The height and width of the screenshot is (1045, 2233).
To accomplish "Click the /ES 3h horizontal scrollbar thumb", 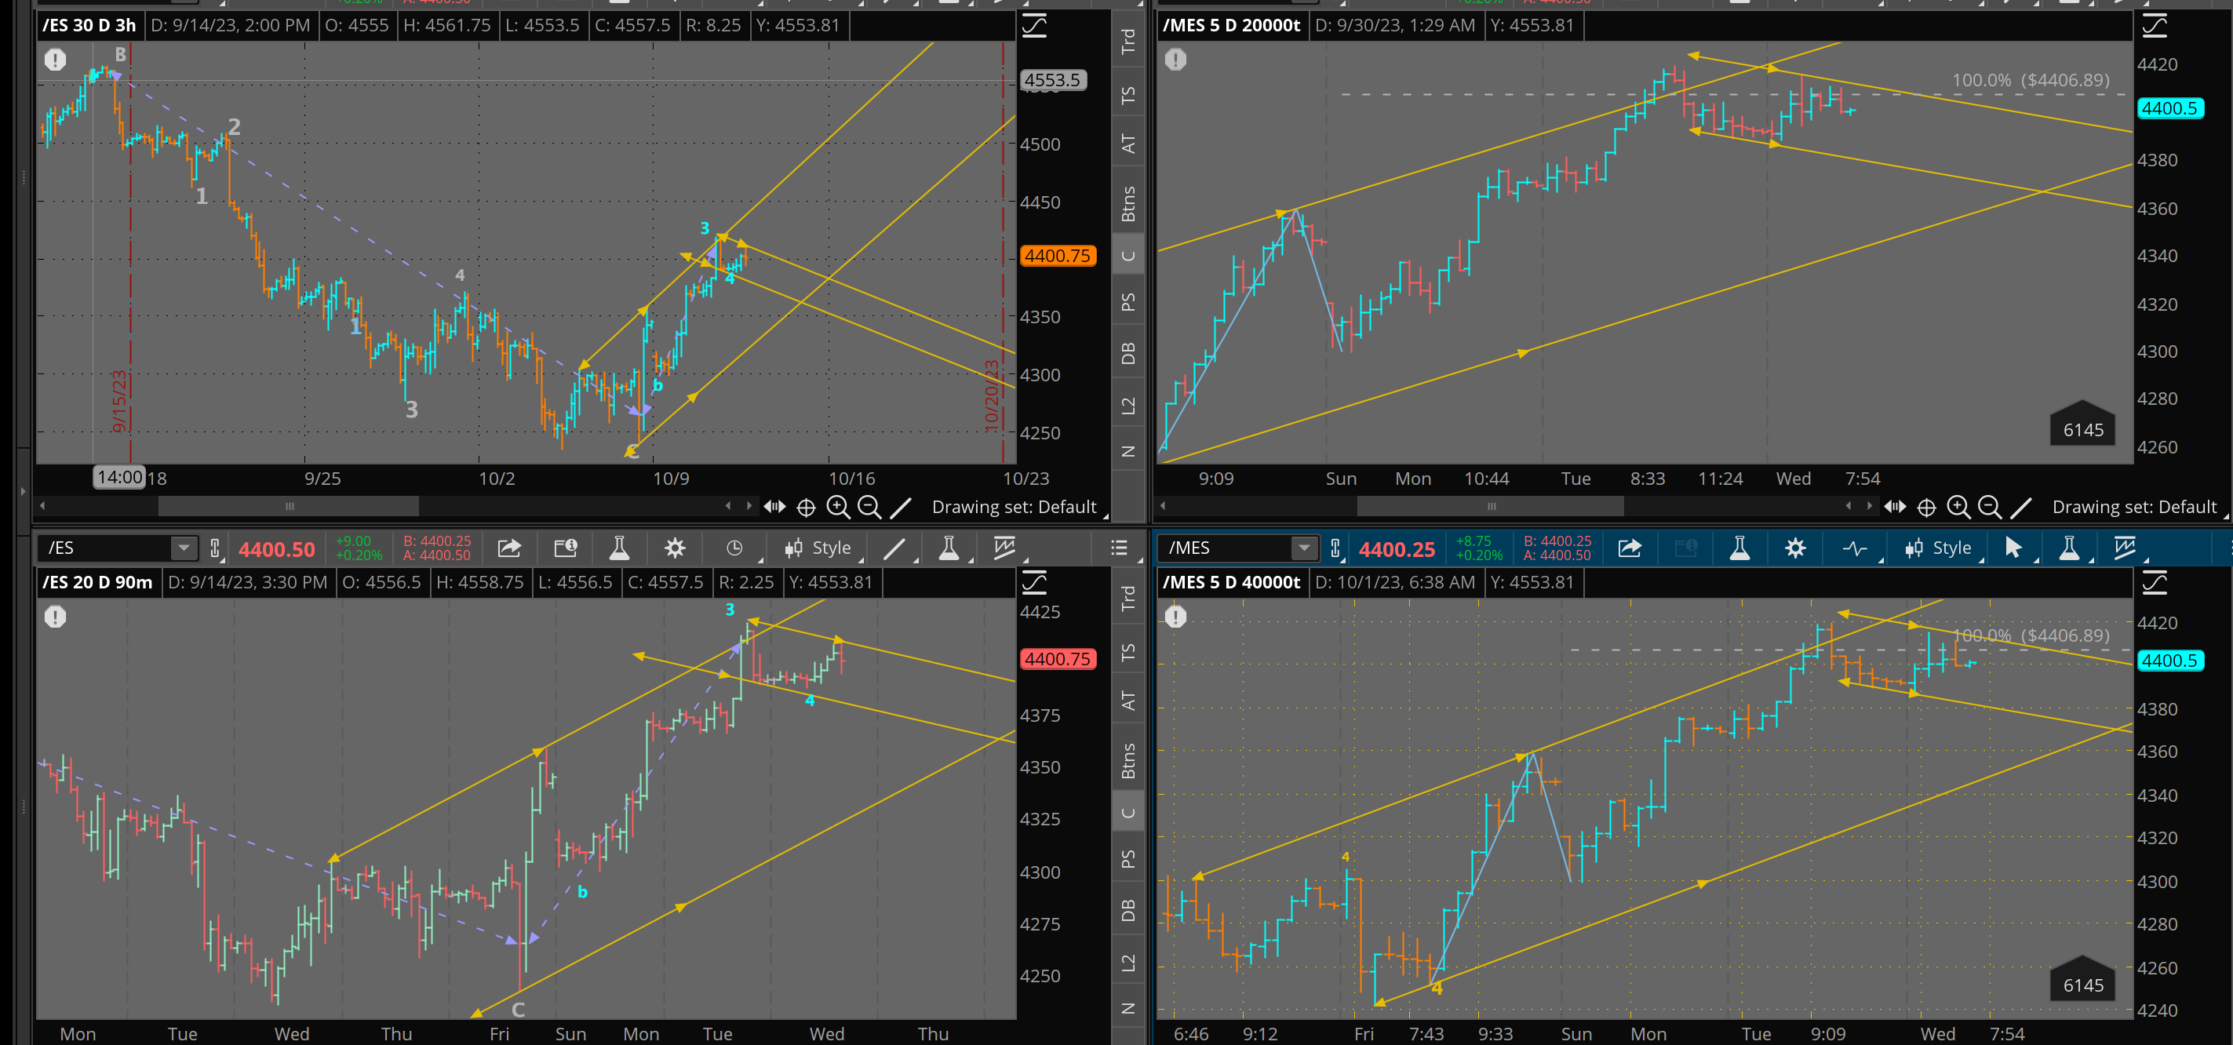I will (x=289, y=506).
